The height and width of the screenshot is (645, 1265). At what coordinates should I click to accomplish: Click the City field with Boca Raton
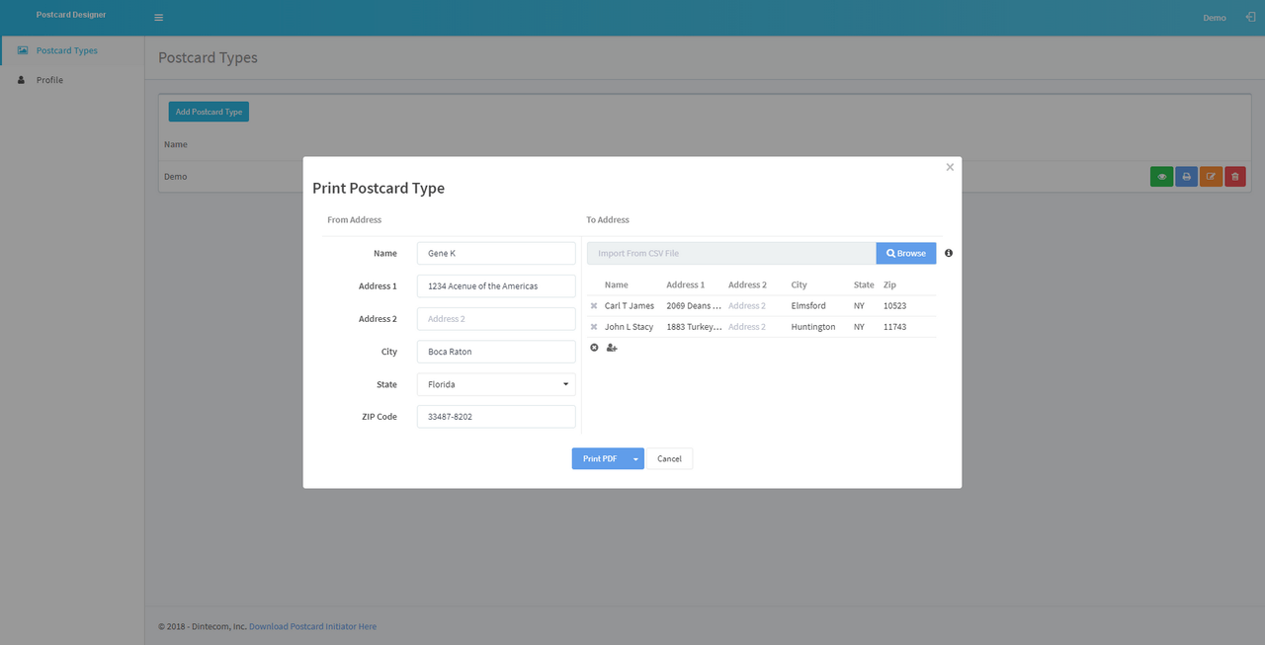(x=496, y=352)
